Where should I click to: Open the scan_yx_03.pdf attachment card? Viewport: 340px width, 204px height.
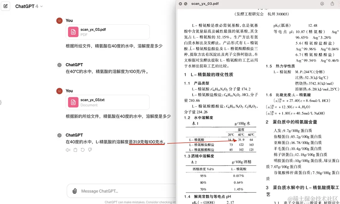coord(108,32)
